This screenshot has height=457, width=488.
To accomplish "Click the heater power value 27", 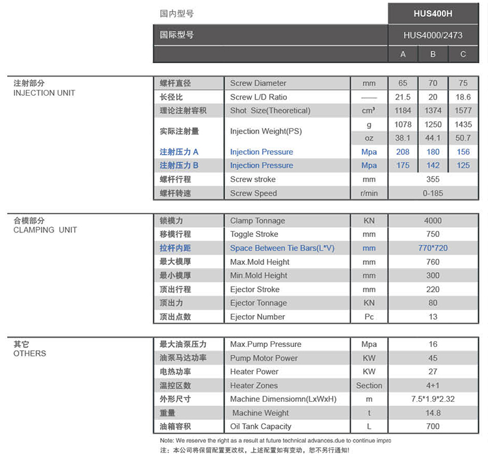I will click(x=433, y=372).
